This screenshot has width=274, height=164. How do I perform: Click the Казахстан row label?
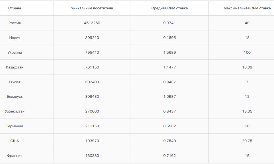[15, 67]
